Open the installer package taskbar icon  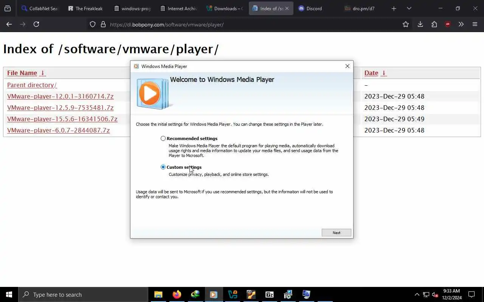(x=288, y=294)
